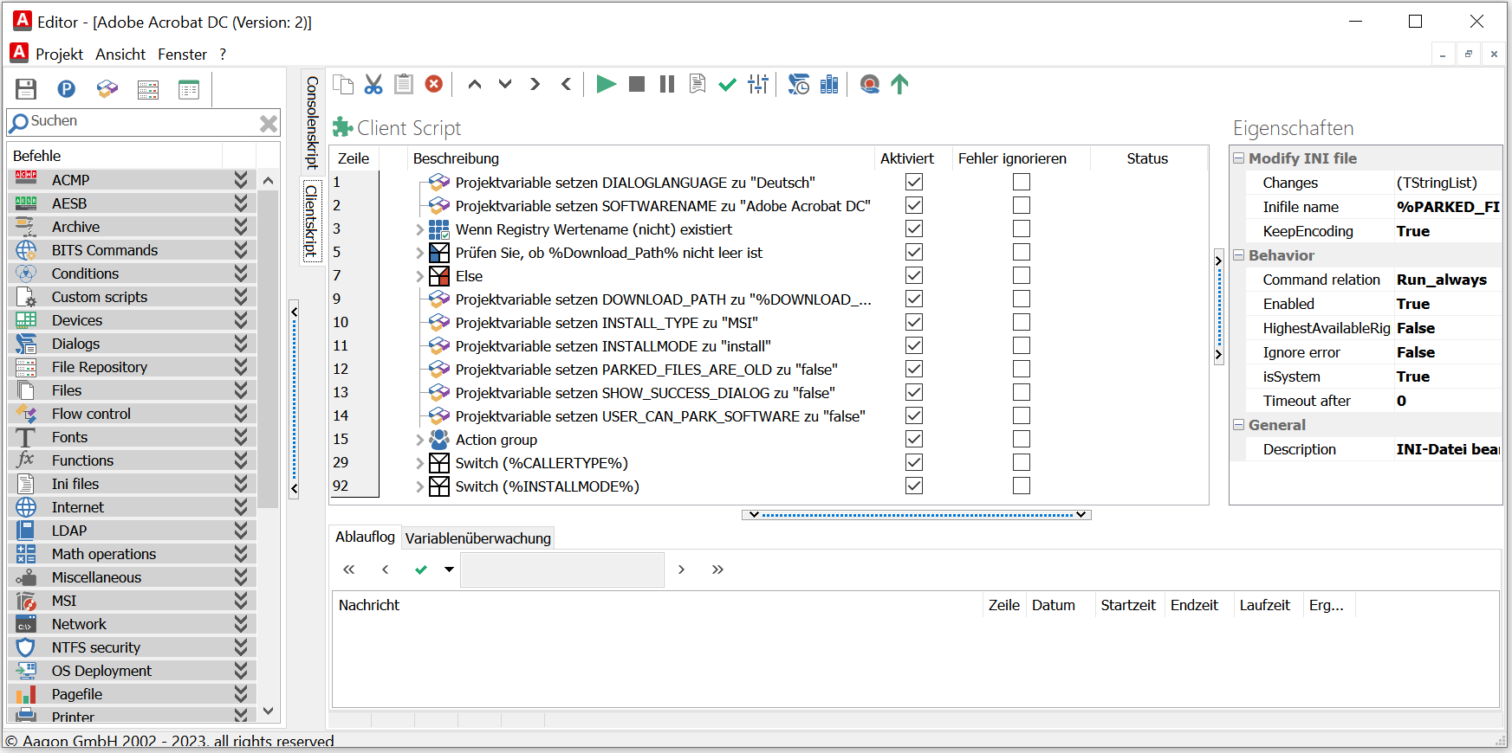Click the Save floppy disk icon
The image size is (1512, 753).
(x=26, y=89)
